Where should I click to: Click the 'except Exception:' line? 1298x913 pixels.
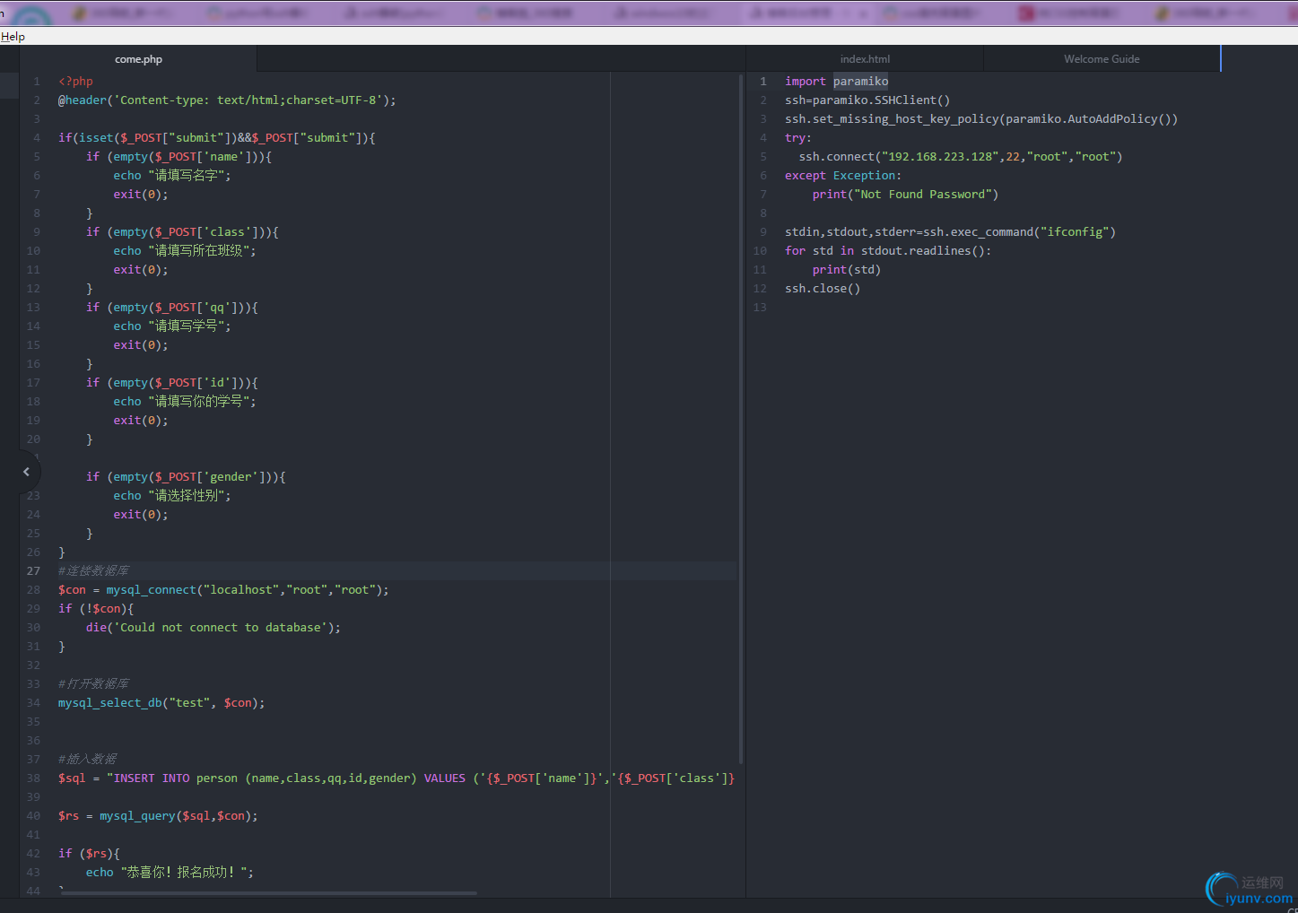[x=843, y=176]
